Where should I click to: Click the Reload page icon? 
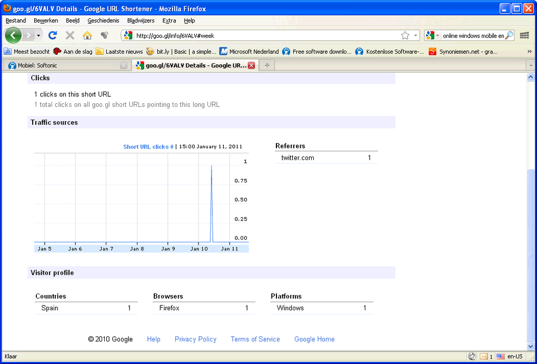[x=52, y=35]
